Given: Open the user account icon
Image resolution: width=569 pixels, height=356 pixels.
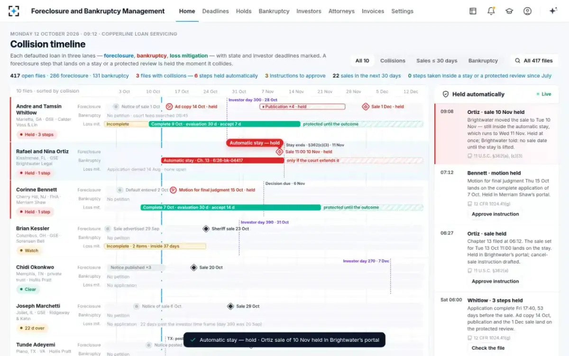Looking at the screenshot, I should tap(527, 11).
